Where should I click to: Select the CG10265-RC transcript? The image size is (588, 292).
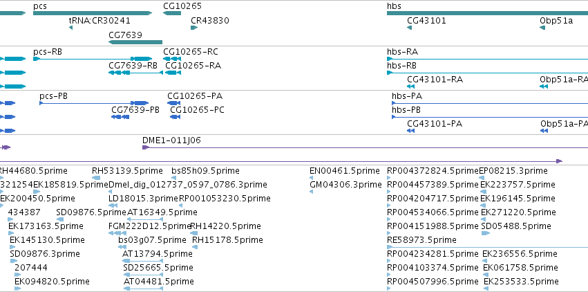coord(172,59)
